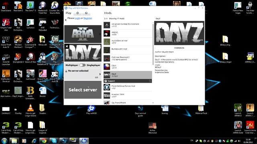
Task: Choose the ANZAC mod icon
Action: 107,34
